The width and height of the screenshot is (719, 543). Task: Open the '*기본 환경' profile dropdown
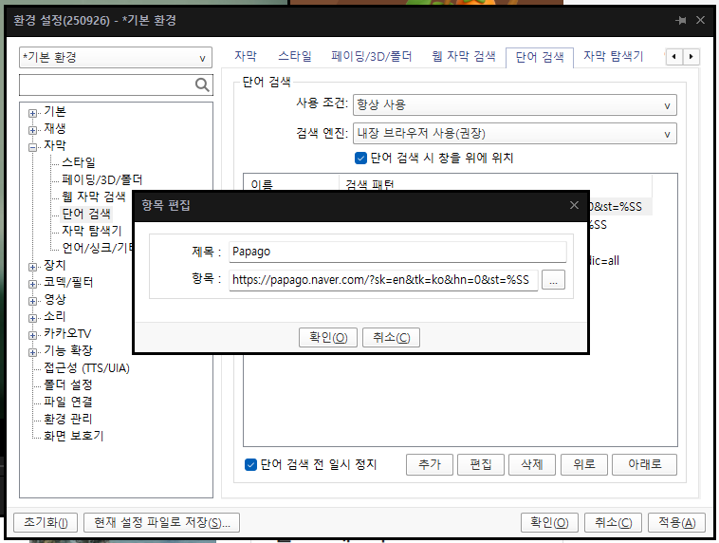pyautogui.click(x=116, y=58)
